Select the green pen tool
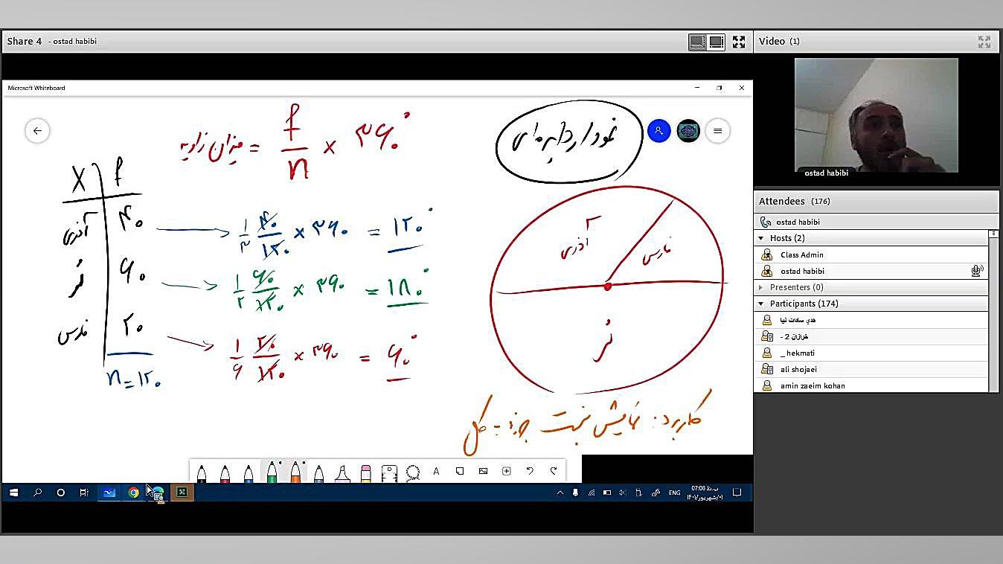 [272, 472]
